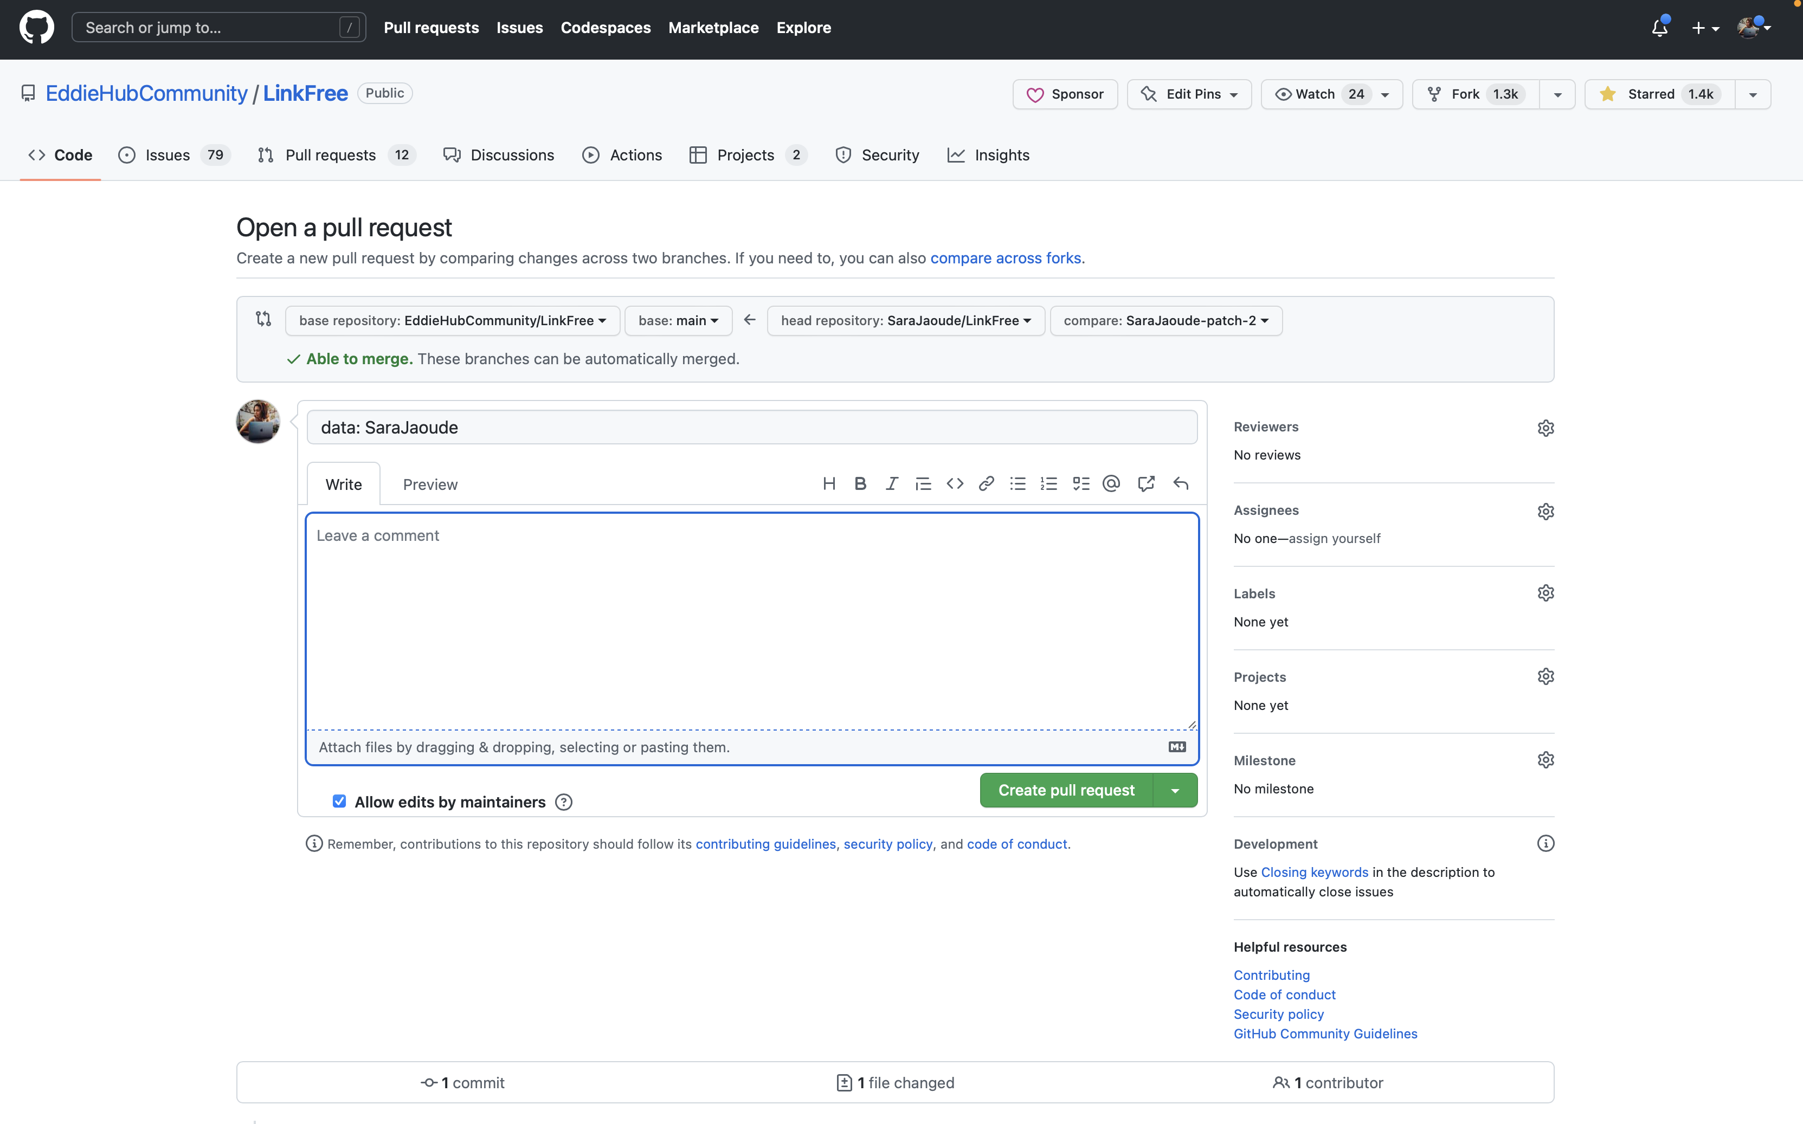The height and width of the screenshot is (1124, 1803).
Task: Click the compare branches swap icon
Action: point(263,319)
